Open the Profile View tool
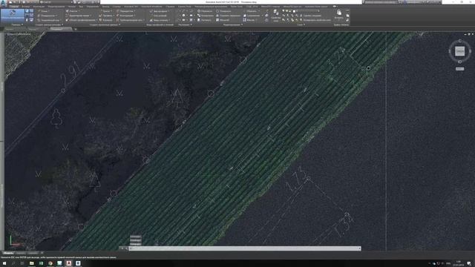This screenshot has height=267, width=475. click(160, 11)
